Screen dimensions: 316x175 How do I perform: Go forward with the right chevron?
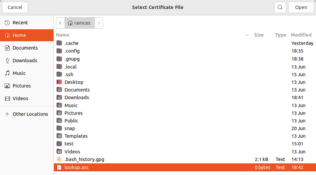tap(99, 23)
